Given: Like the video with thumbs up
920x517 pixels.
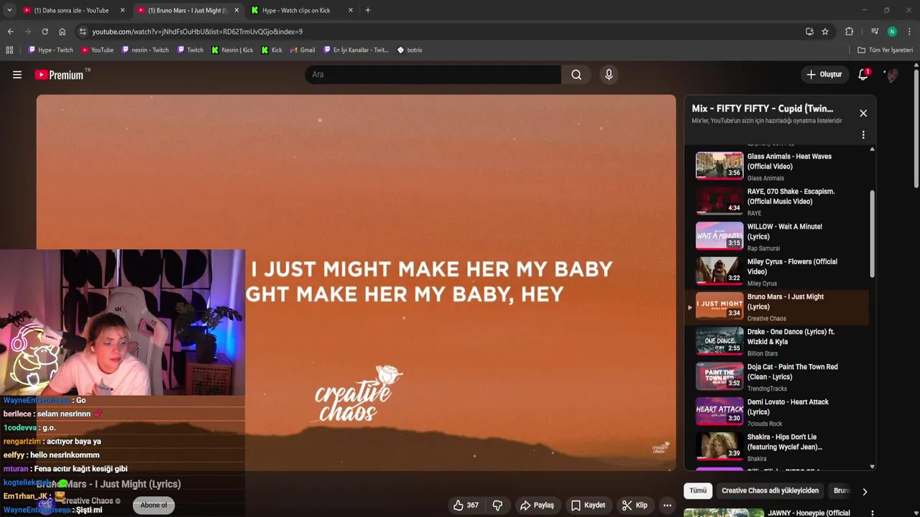Looking at the screenshot, I should 466,506.
